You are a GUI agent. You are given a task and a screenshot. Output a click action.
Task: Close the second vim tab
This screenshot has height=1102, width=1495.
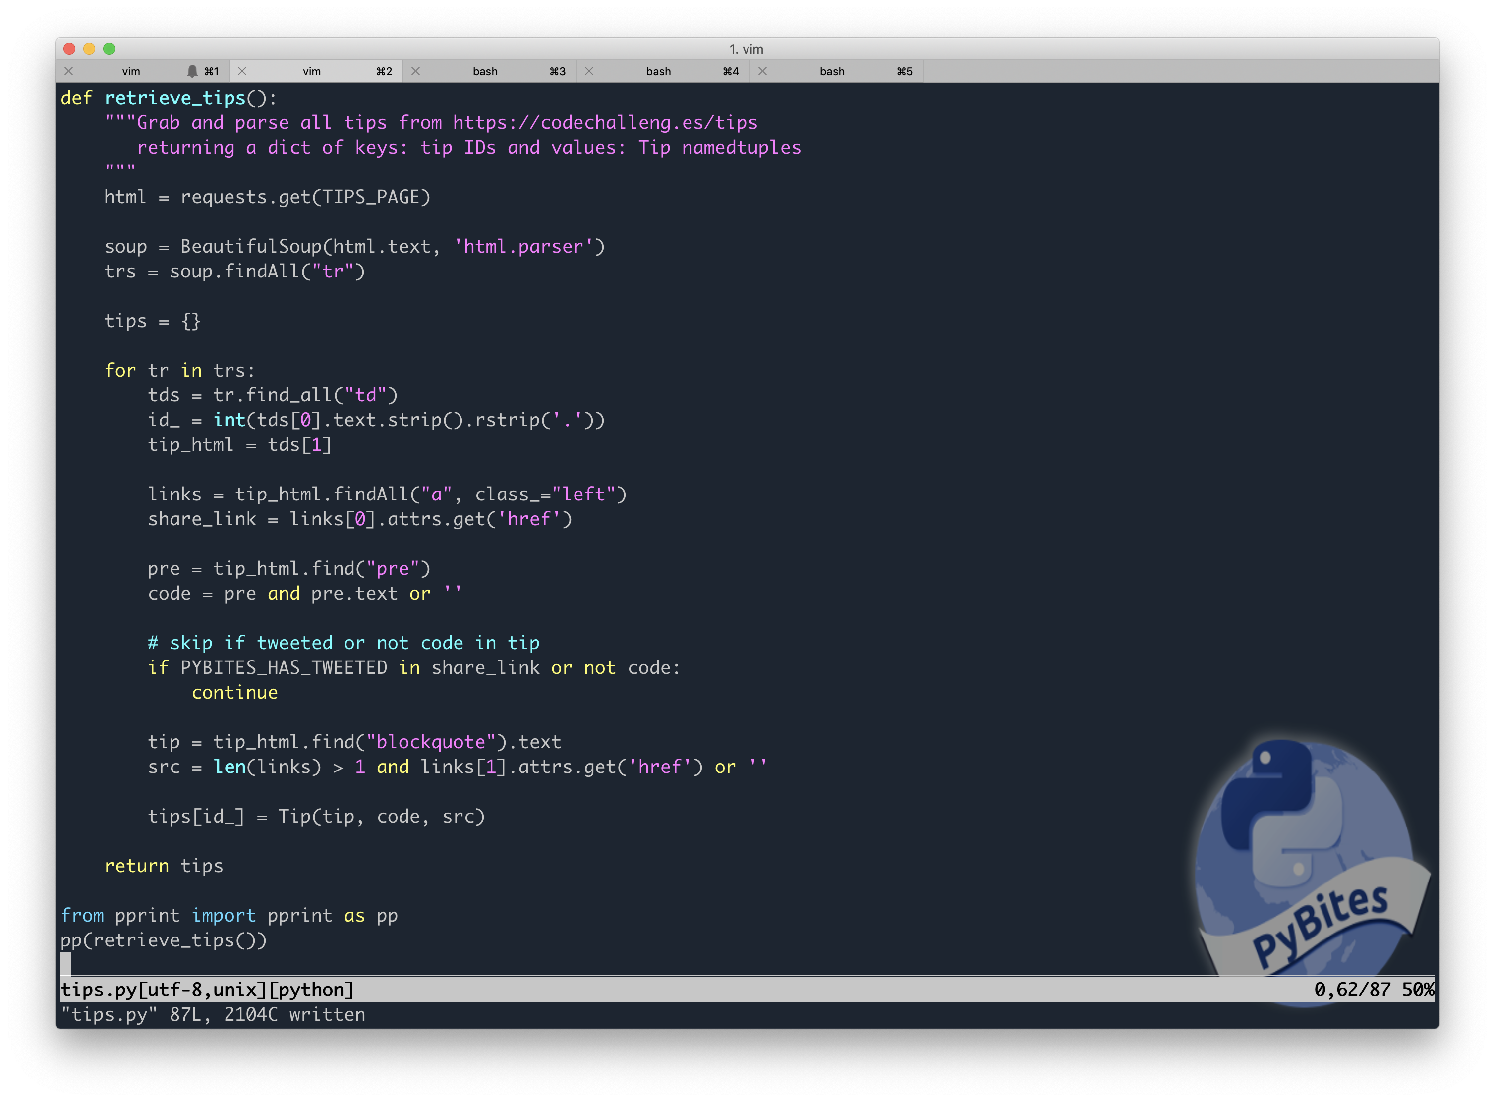click(242, 71)
